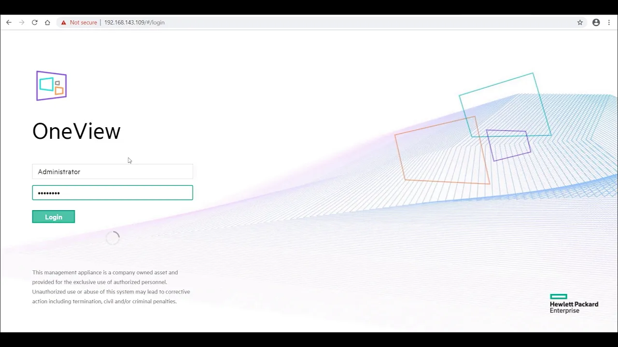The height and width of the screenshot is (347, 618).
Task: Click the Hewlett Packard Enterprise logo
Action: [x=574, y=304]
